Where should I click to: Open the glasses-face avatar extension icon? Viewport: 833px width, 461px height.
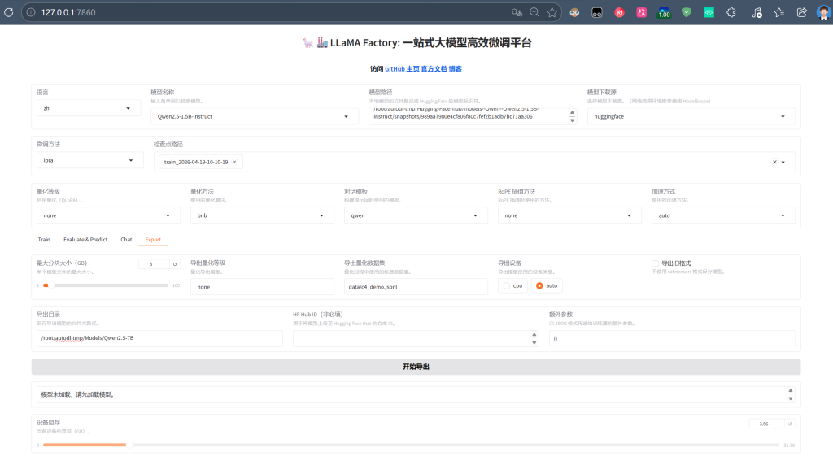(574, 12)
